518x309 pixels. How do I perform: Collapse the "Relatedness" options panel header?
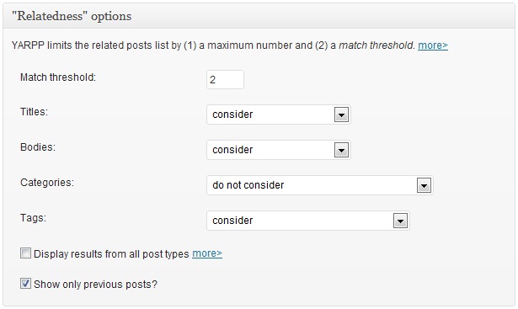259,16
